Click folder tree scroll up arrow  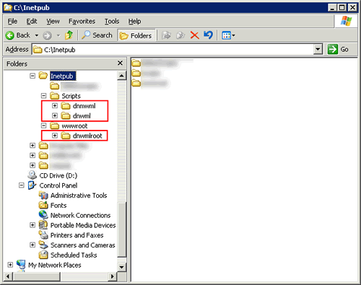[121, 76]
